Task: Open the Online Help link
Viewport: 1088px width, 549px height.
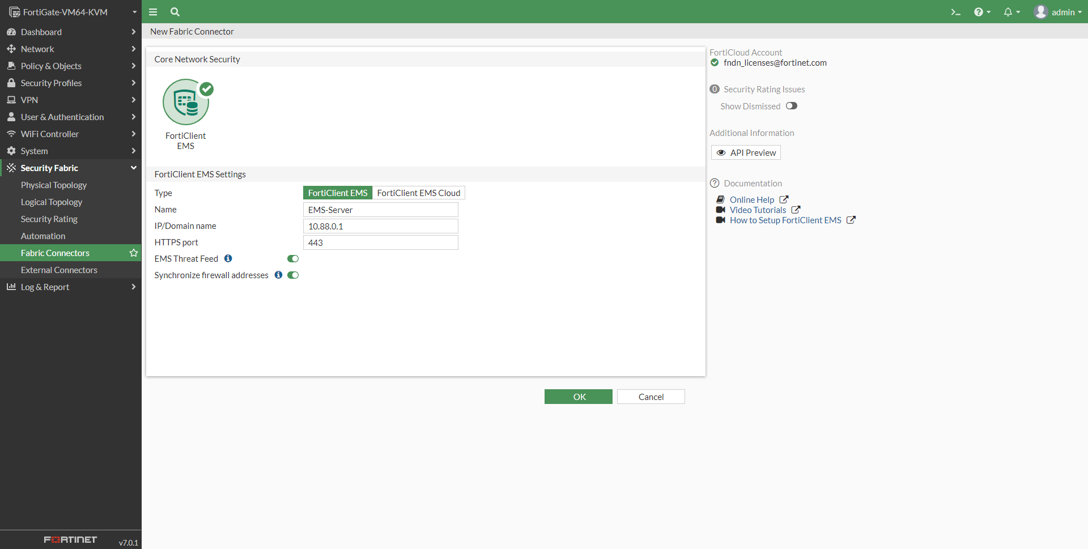Action: pos(752,200)
